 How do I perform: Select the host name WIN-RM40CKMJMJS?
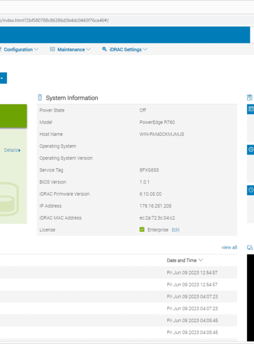point(162,134)
